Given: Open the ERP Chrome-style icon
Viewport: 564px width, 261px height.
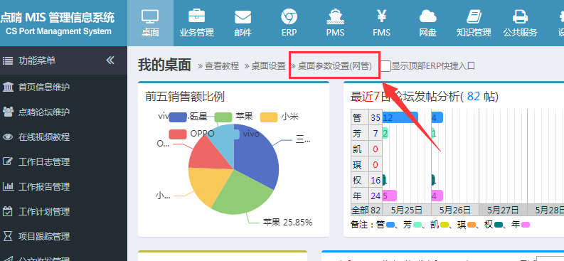Looking at the screenshot, I should coord(289,17).
